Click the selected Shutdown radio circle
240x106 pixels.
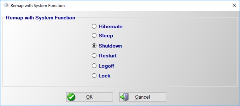click(94, 46)
